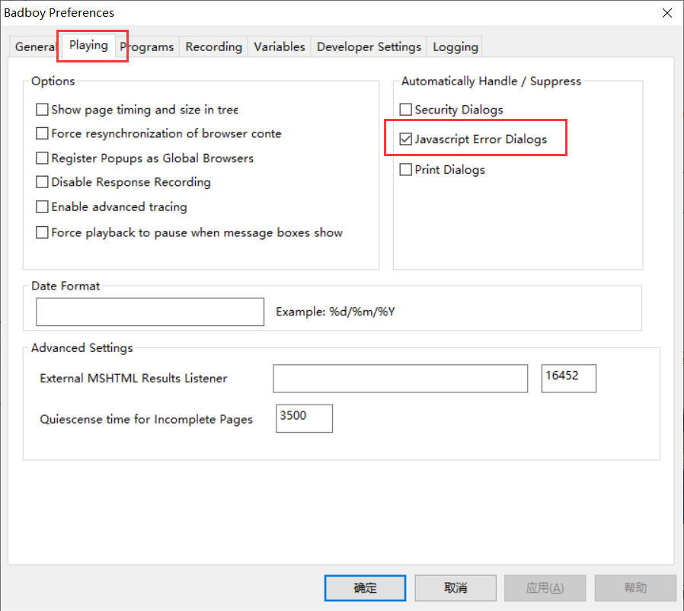Image resolution: width=684 pixels, height=611 pixels.
Task: Go to the Recording tab
Action: 214,46
